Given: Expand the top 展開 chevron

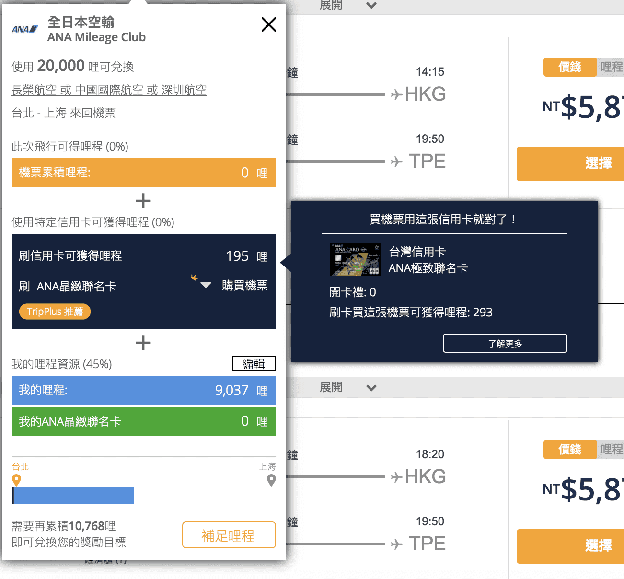Looking at the screenshot, I should [x=371, y=6].
